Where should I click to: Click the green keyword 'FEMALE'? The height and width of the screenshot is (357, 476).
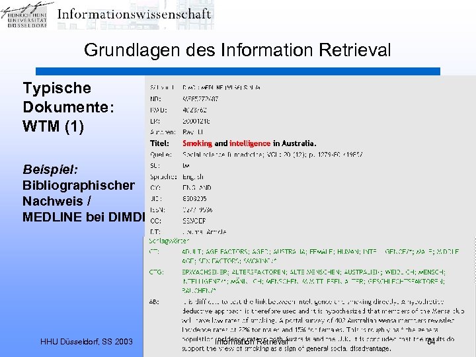[321, 252]
